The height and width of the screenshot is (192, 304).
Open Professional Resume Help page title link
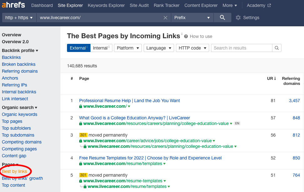[130, 101]
